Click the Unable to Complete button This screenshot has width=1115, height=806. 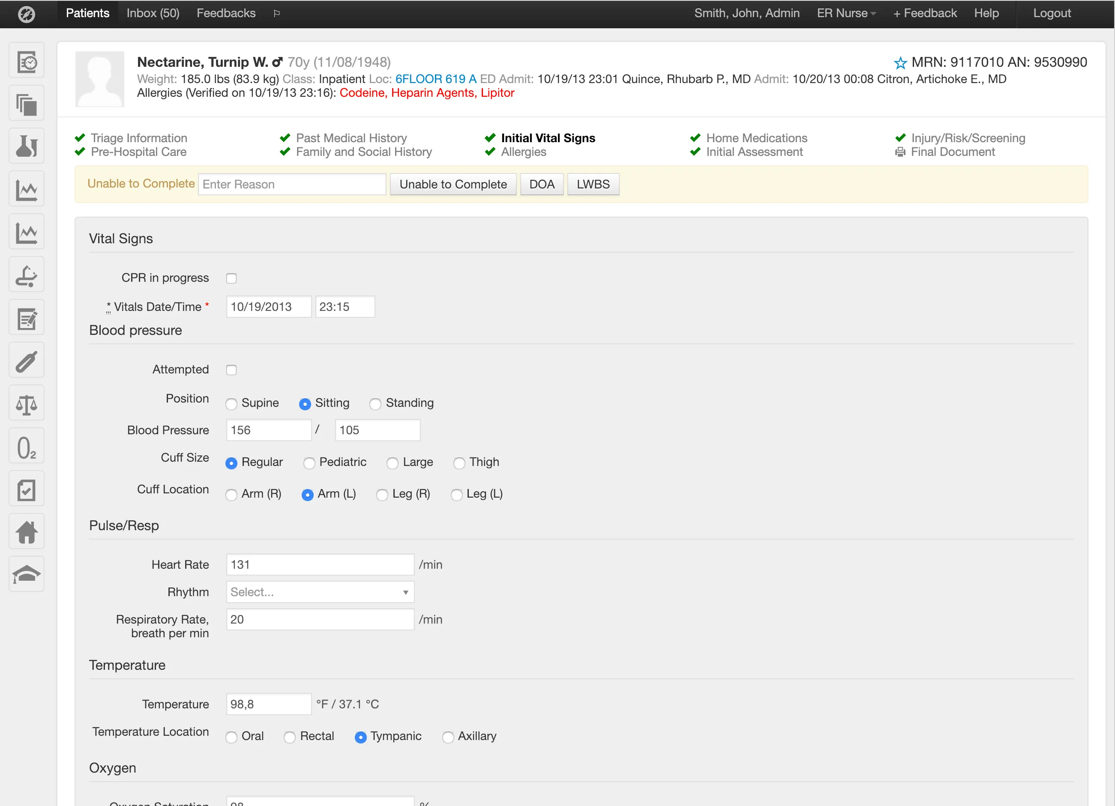[x=453, y=184]
